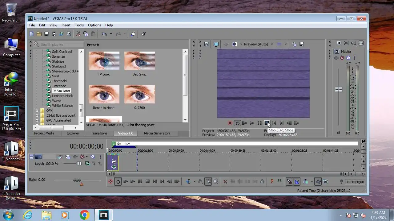The width and height of the screenshot is (394, 221).
Task: Click the Event Pan/Crop icon on clip
Action: (114, 161)
